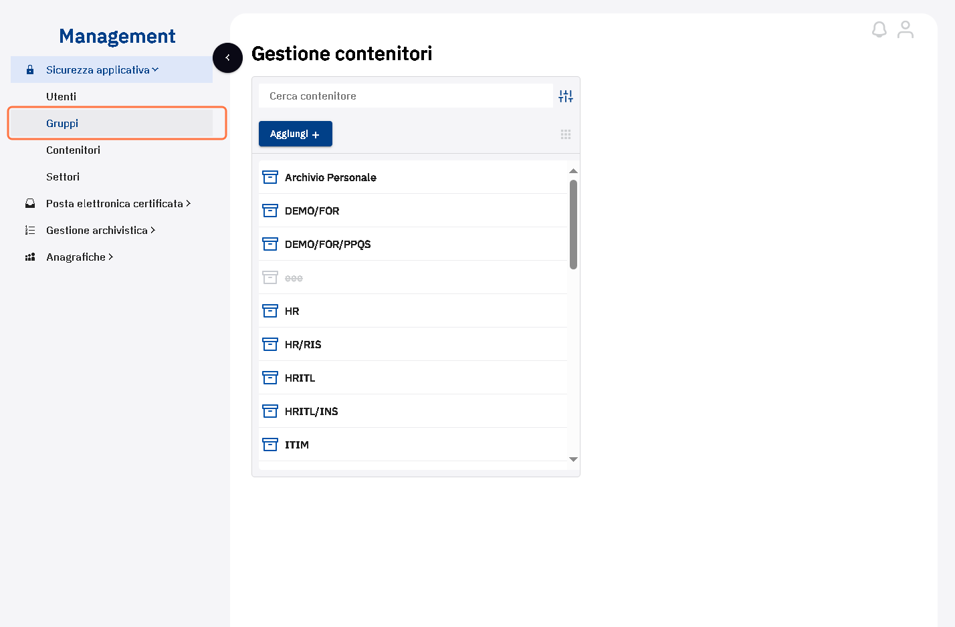Click the greyed-out archive icon for eee

(x=270, y=277)
